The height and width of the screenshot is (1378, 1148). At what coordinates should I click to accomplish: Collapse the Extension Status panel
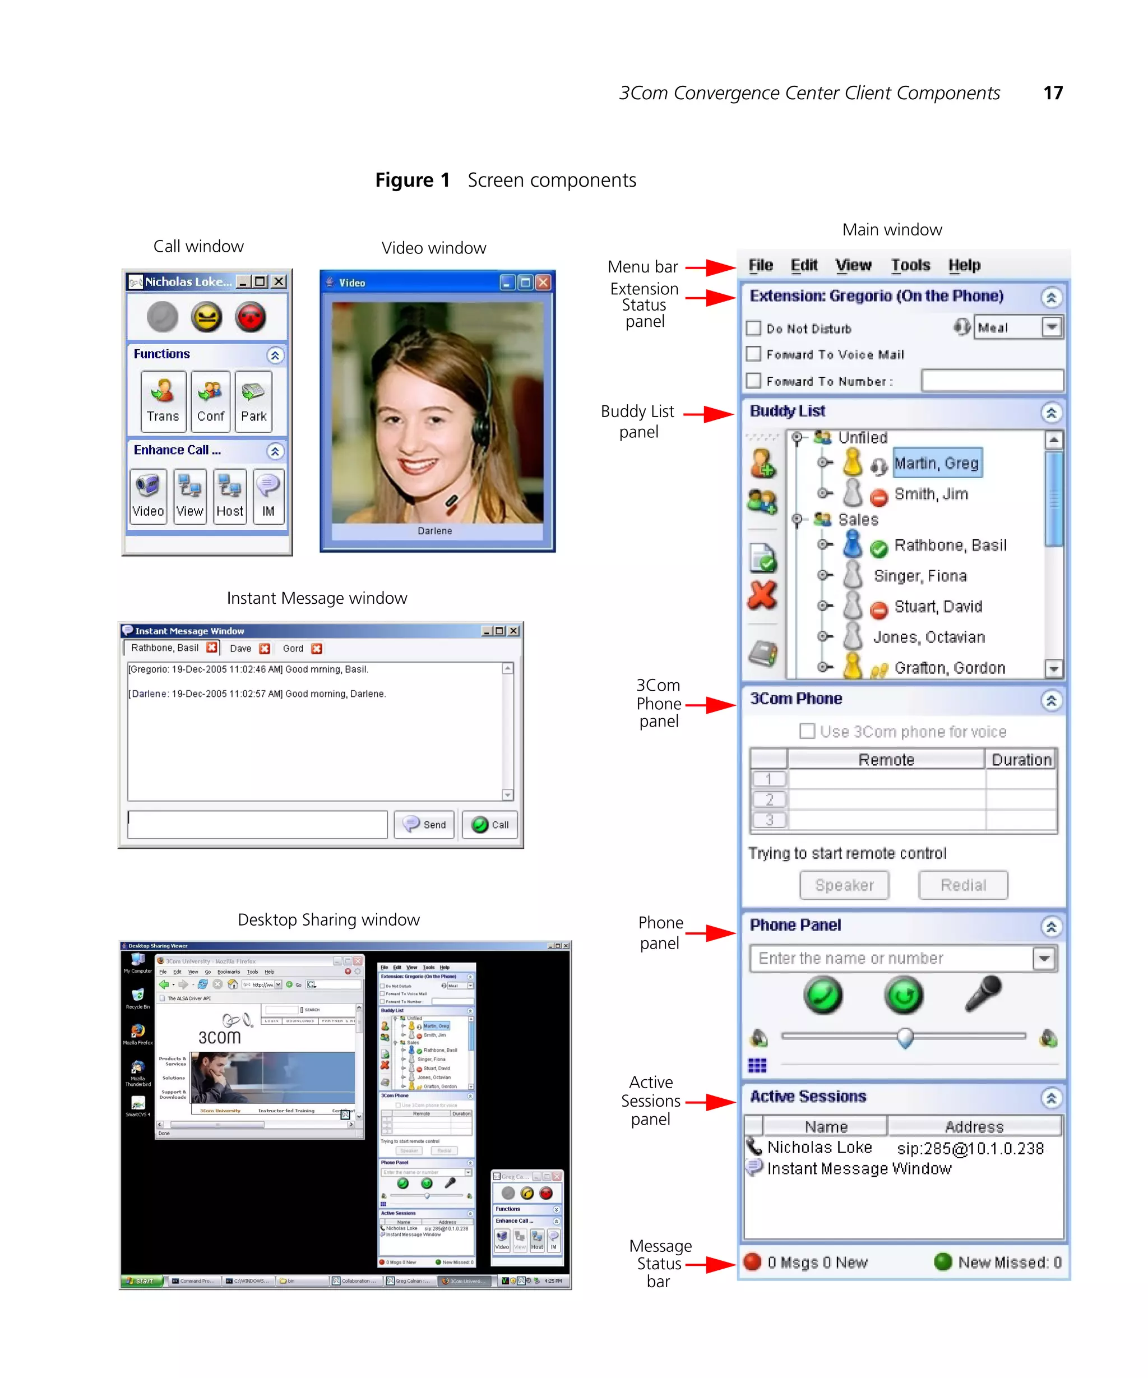(x=1051, y=297)
